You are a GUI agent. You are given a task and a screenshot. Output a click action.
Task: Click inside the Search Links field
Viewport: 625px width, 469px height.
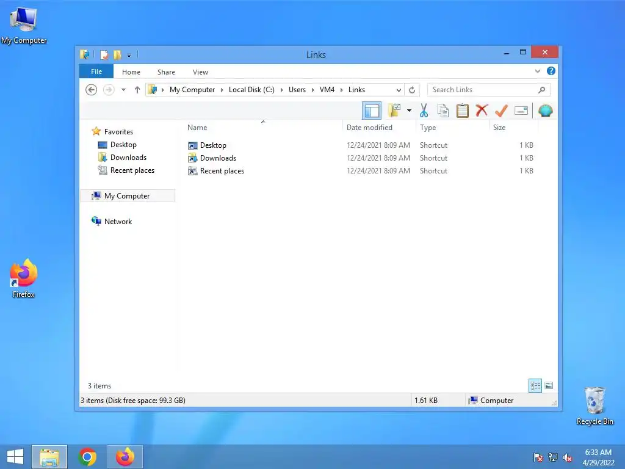489,90
